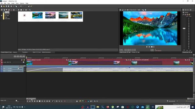195x109 pixels.
Task: Click the search media magnifier icon
Action: click(30, 10)
